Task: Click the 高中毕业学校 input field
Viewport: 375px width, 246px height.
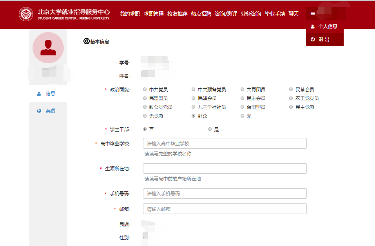Action: [225, 143]
